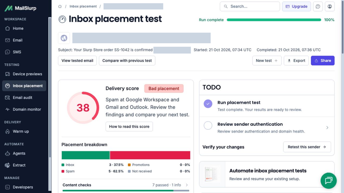Click the Run complete progress bar

coord(274,20)
